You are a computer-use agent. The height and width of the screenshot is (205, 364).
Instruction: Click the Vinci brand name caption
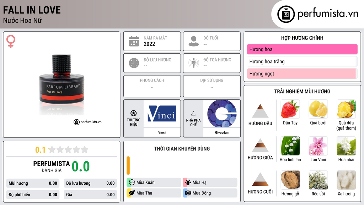tap(162, 132)
